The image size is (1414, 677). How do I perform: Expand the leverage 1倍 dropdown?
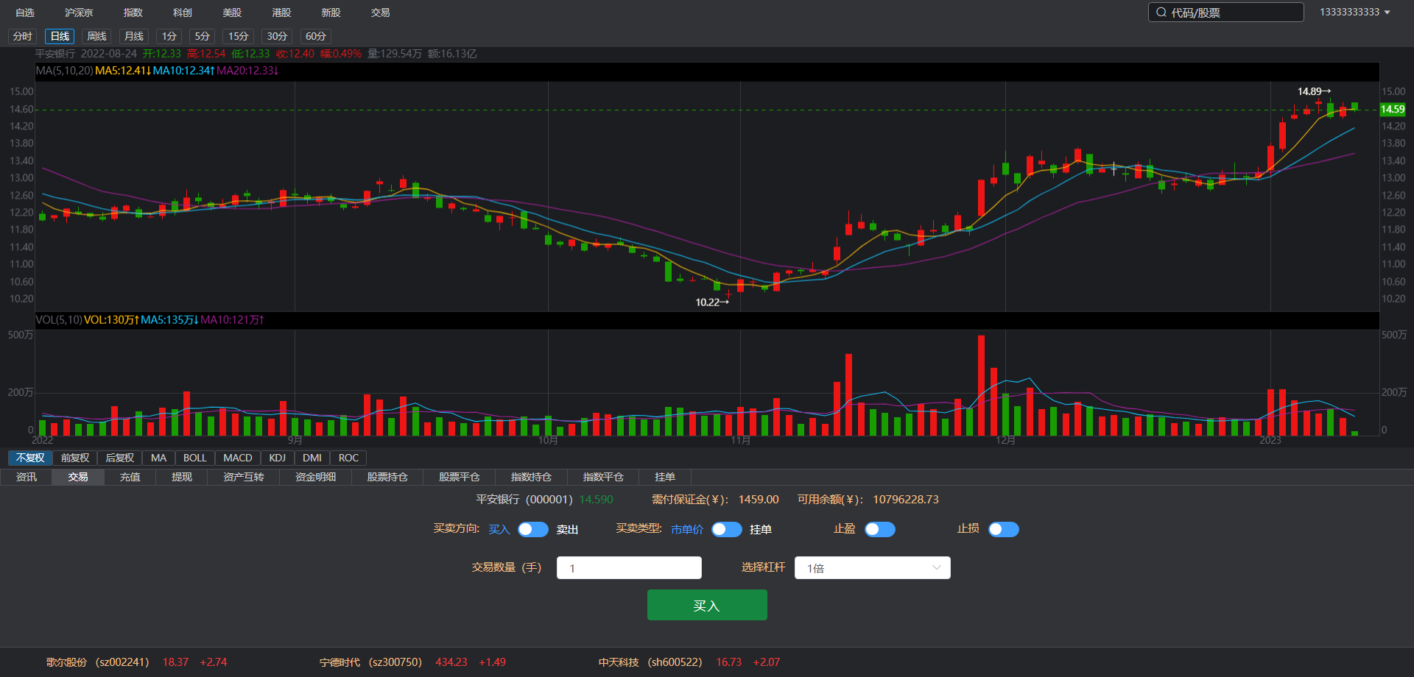872,568
